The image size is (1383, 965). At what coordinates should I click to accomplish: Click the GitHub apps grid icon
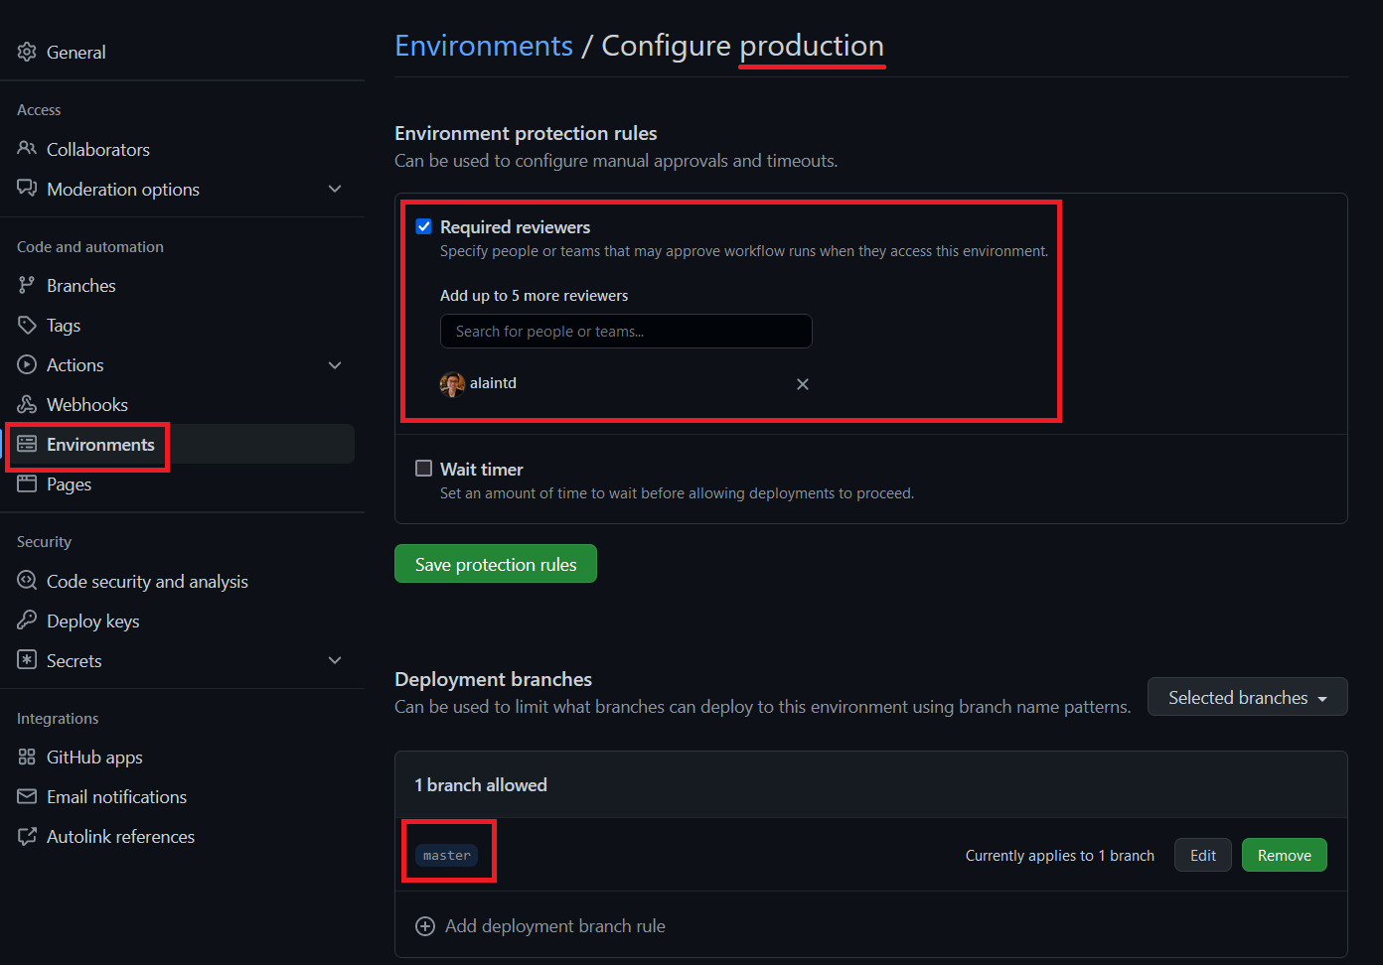coord(27,758)
